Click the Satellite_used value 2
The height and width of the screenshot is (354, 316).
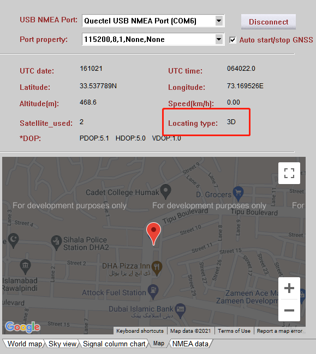pos(81,122)
